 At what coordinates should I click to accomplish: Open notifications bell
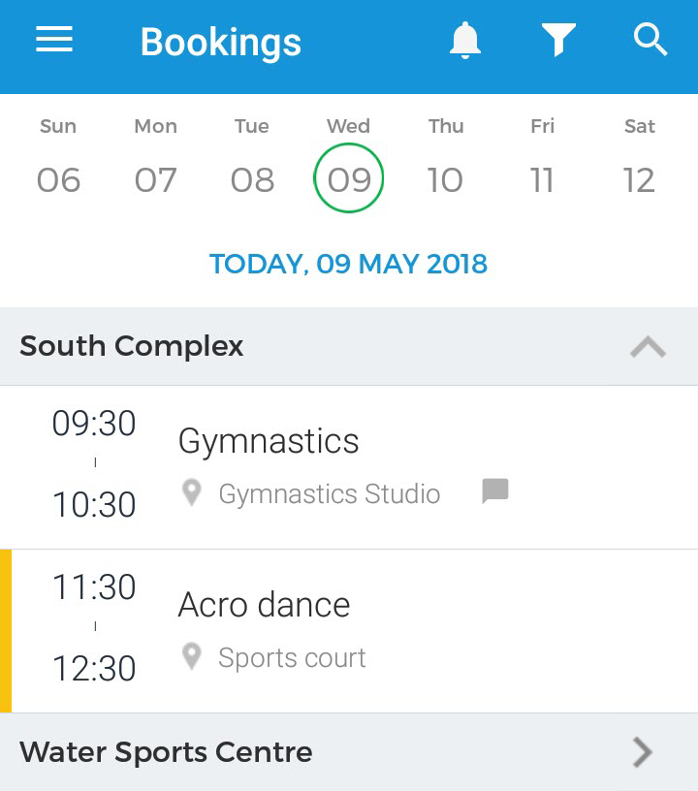pos(465,41)
